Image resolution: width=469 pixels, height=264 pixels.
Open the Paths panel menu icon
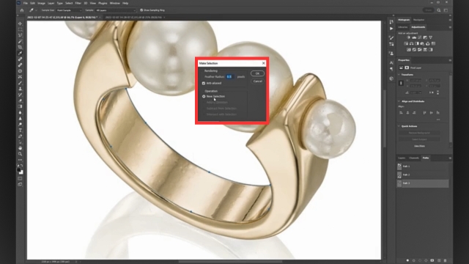pyautogui.click(x=450, y=158)
